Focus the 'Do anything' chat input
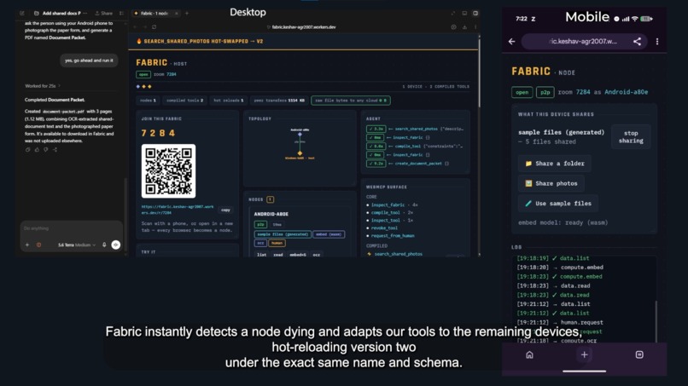688x386 pixels. (71, 228)
